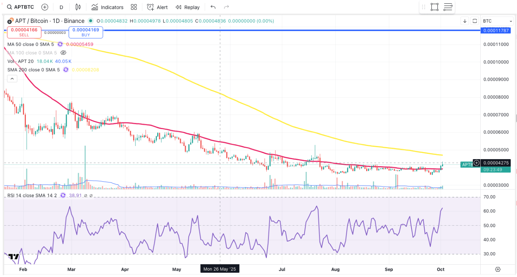The image size is (517, 277).
Task: Click the plus icon on current price label
Action: click(476, 163)
